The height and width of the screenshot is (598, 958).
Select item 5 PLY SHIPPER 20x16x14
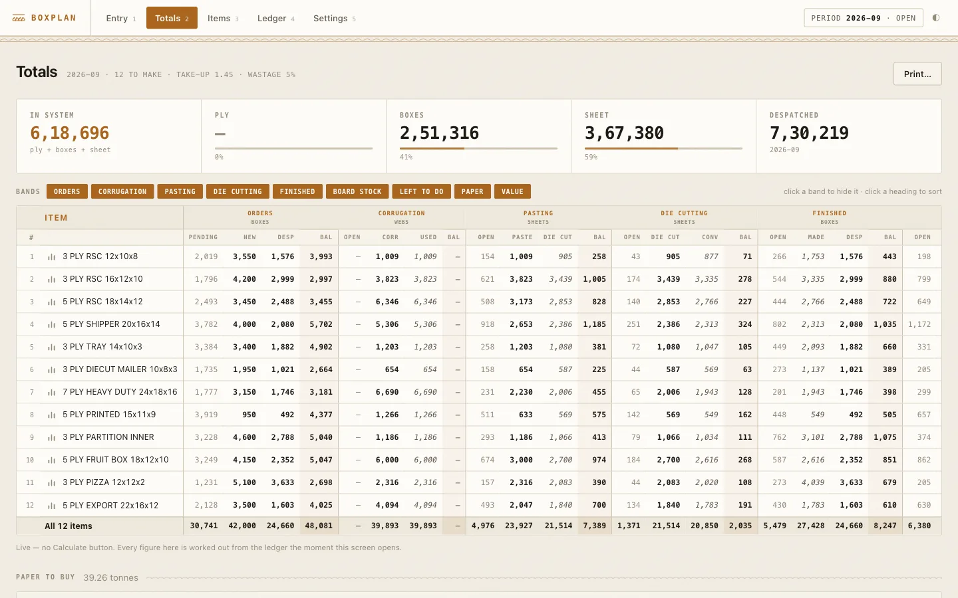(111, 324)
